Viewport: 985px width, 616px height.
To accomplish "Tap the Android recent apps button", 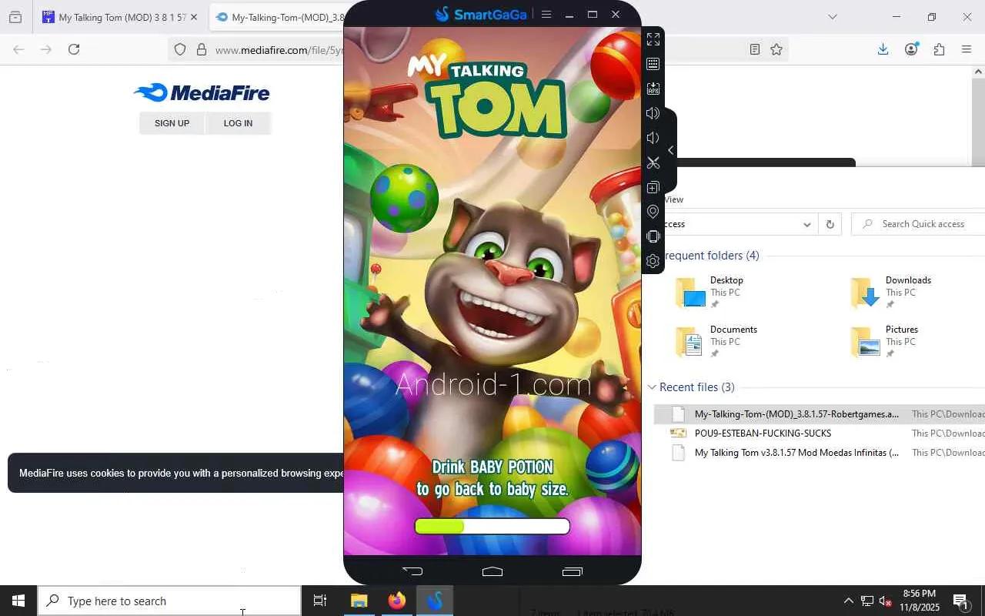I will (x=573, y=571).
